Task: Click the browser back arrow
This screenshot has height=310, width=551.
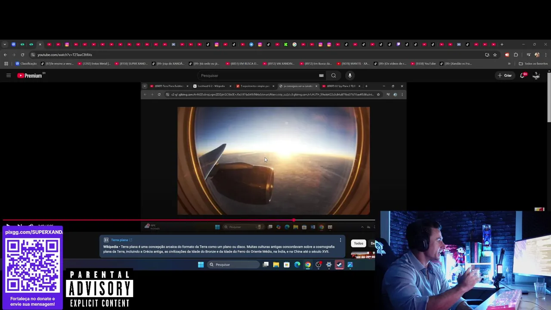Action: (5, 55)
